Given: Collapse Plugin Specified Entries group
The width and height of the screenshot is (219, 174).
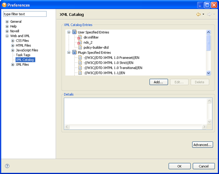Looking at the screenshot, I should pyautogui.click(x=69, y=52).
